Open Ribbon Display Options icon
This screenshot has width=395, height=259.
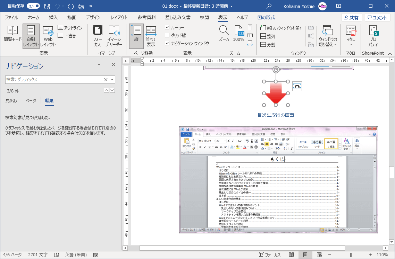pos(339,6)
